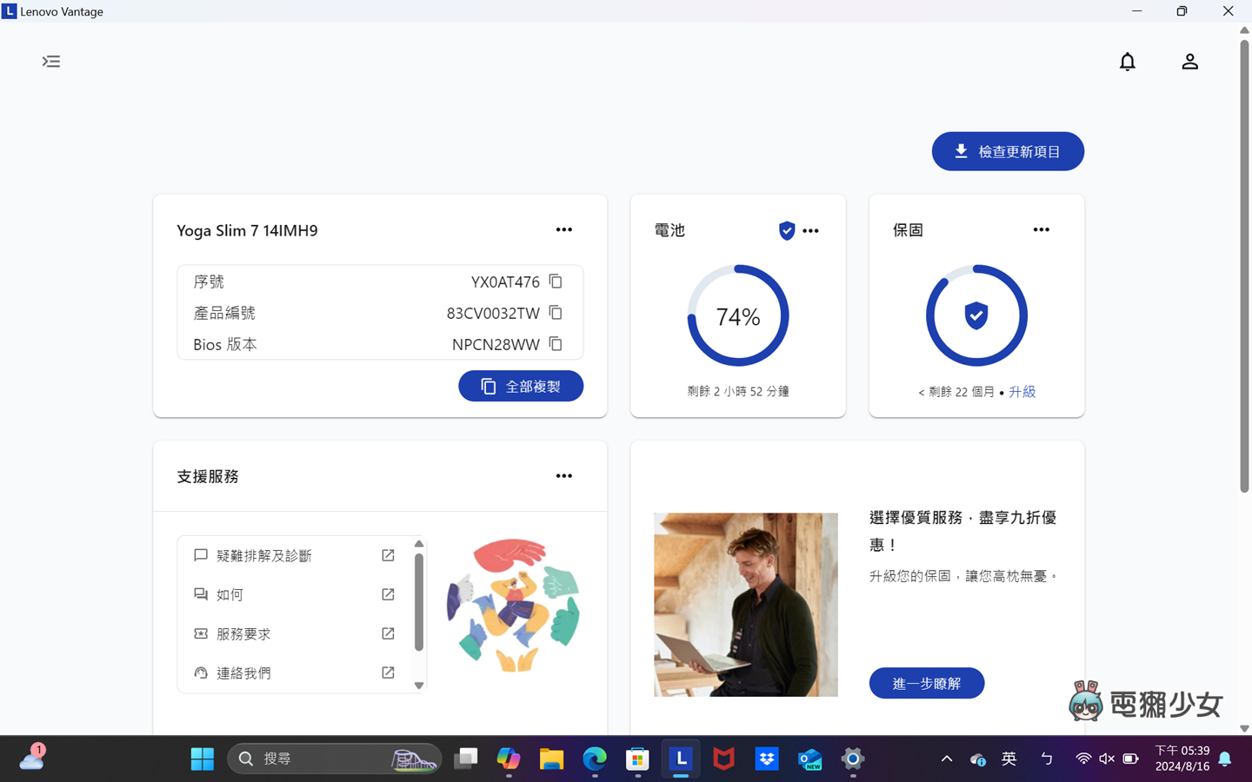This screenshot has width=1252, height=782.
Task: Open the clock showing 下午 05:39
Action: pyautogui.click(x=1182, y=759)
